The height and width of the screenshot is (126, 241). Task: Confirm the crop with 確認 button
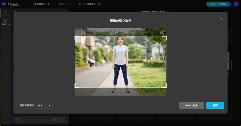[x=215, y=106]
